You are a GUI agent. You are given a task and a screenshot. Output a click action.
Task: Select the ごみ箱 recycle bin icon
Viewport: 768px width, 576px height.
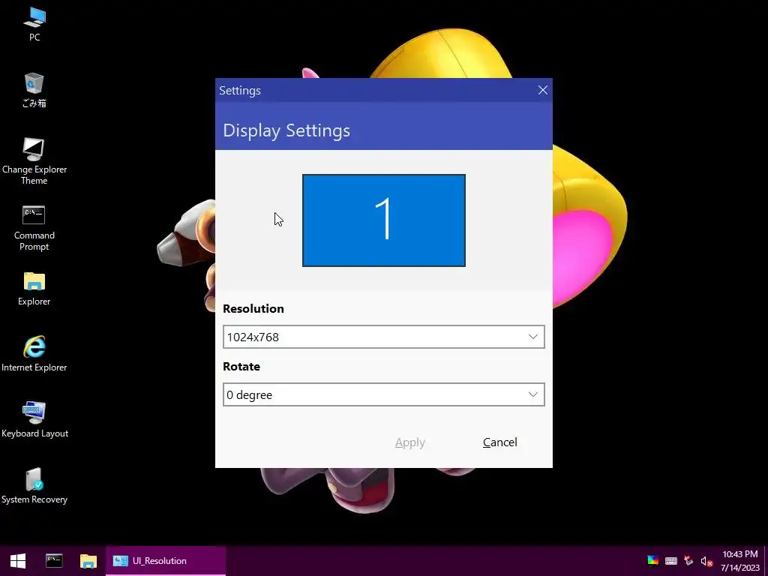(34, 90)
